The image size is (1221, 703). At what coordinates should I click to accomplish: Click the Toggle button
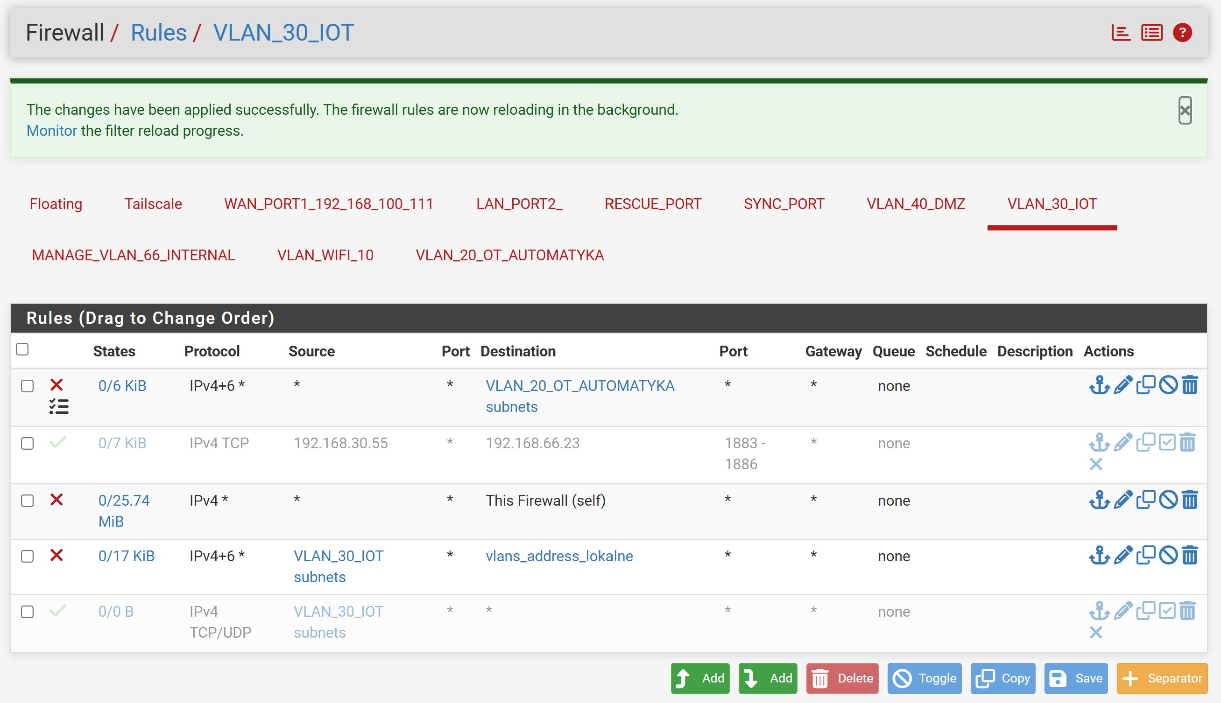[x=925, y=678]
